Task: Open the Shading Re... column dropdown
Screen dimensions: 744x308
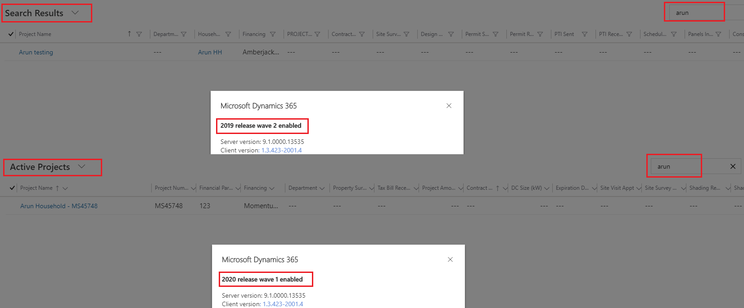Action: point(728,188)
